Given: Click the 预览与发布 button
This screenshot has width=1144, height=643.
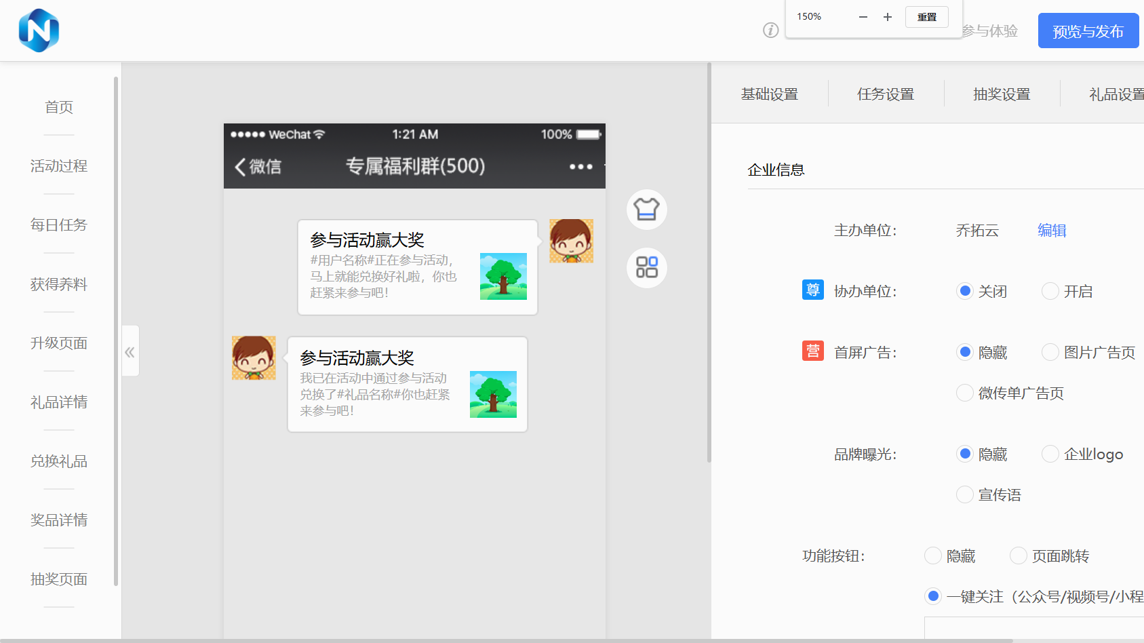Looking at the screenshot, I should pyautogui.click(x=1088, y=31).
